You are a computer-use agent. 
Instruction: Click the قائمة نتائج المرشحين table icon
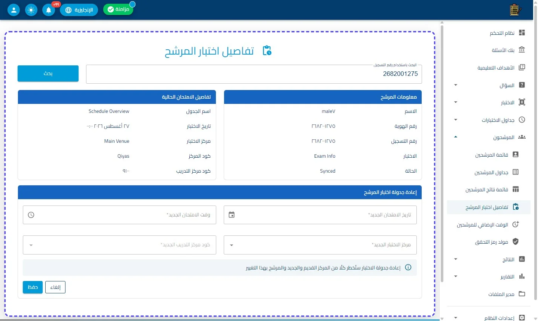(516, 189)
